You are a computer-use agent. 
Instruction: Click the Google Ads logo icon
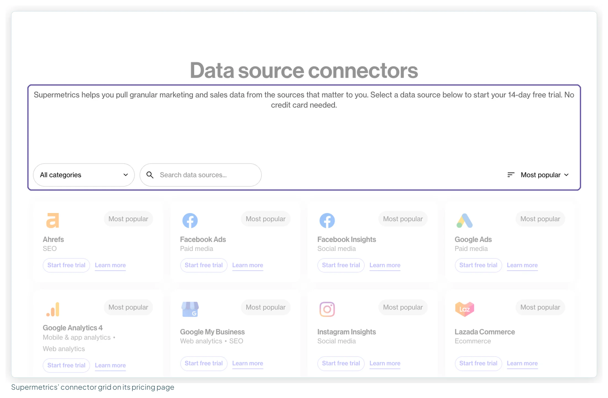465,220
